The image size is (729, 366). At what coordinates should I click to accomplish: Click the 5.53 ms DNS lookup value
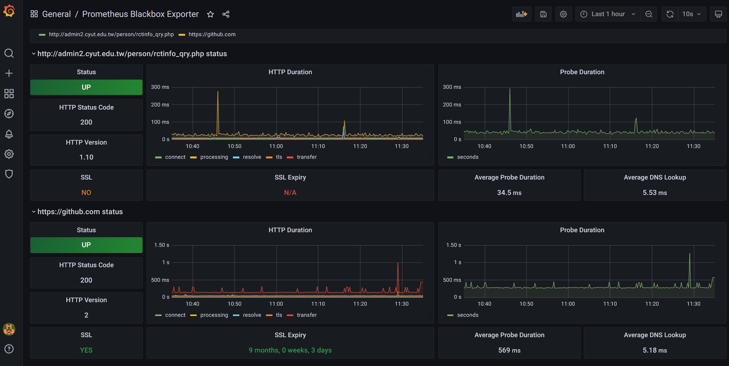655,193
